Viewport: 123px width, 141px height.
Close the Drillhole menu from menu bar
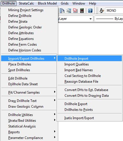(9, 3)
